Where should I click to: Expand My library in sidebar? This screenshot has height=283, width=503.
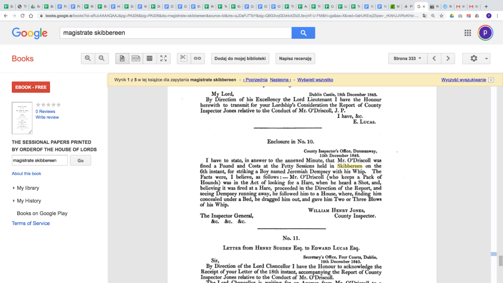(28, 188)
